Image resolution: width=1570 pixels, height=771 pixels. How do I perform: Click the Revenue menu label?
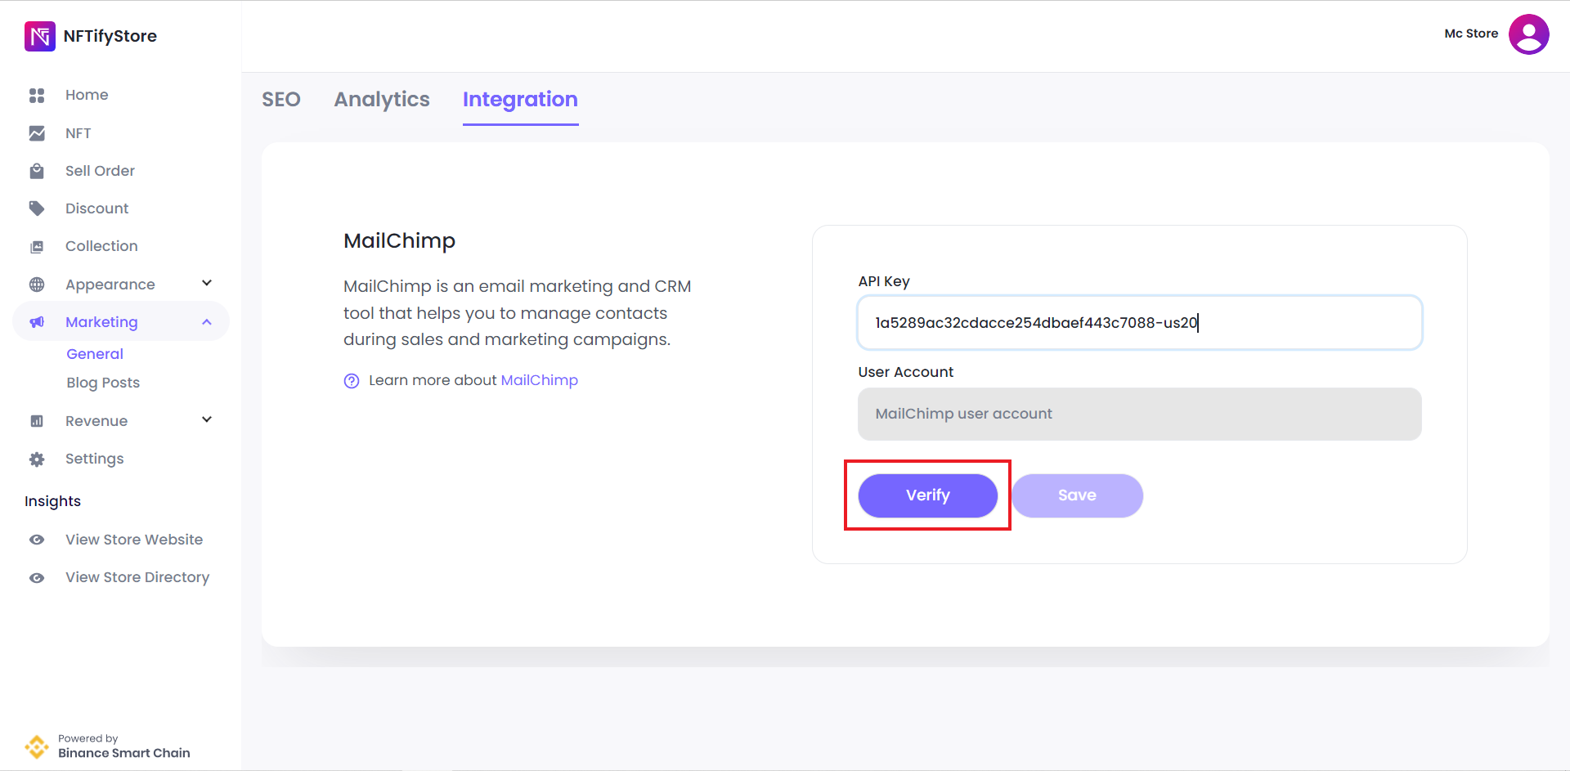pyautogui.click(x=96, y=421)
